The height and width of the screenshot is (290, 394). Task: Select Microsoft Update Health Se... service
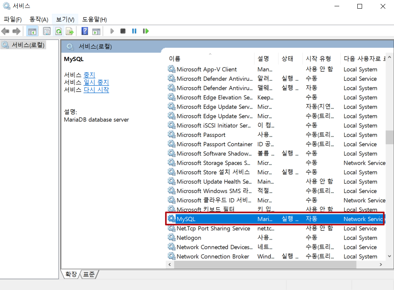(x=275, y=181)
